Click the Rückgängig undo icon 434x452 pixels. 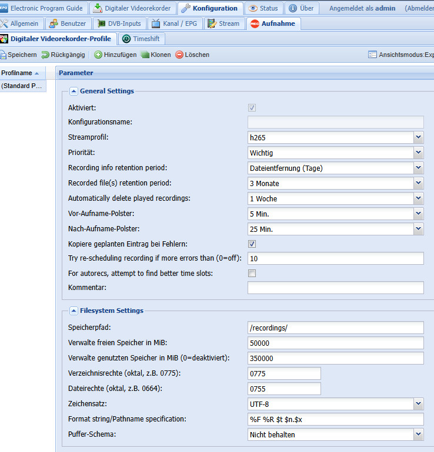(x=45, y=55)
